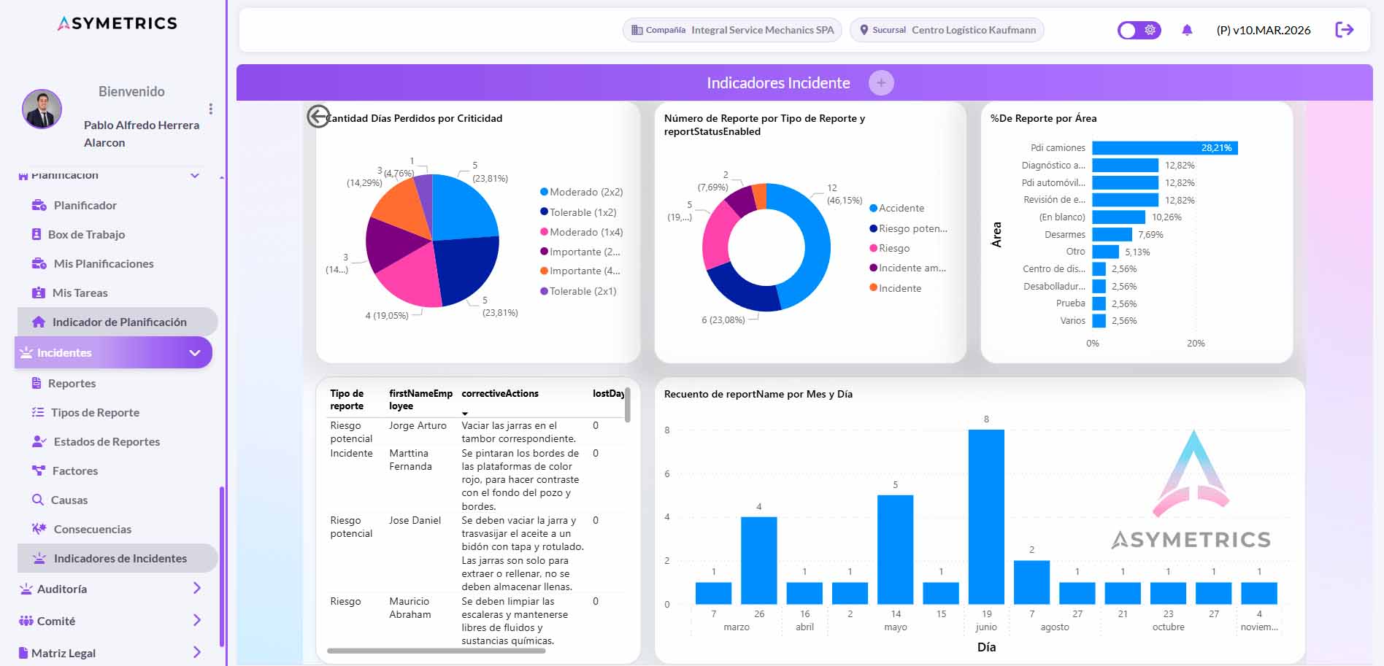
Task: Click the logout arrow icon
Action: (1344, 30)
